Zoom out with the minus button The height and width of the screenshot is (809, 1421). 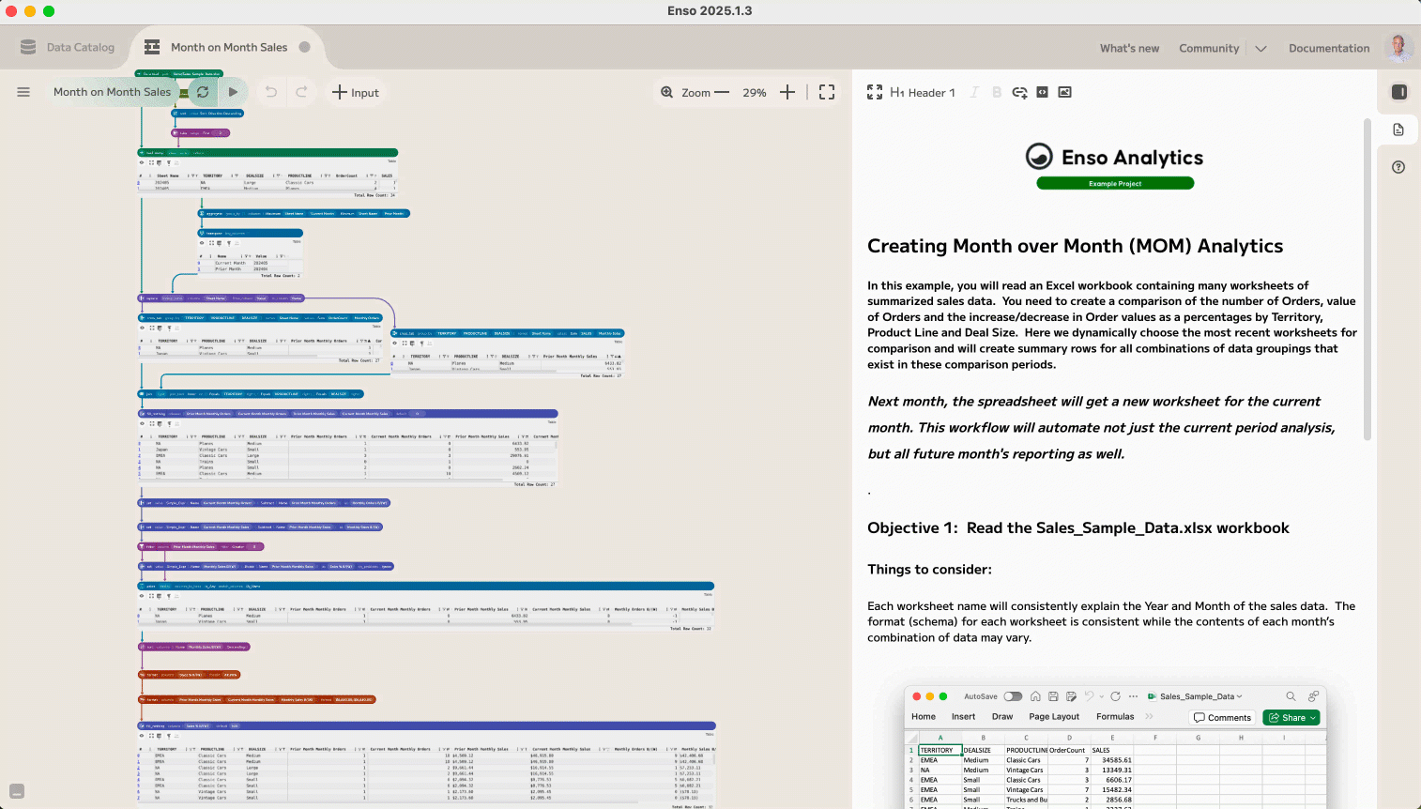coord(722,92)
